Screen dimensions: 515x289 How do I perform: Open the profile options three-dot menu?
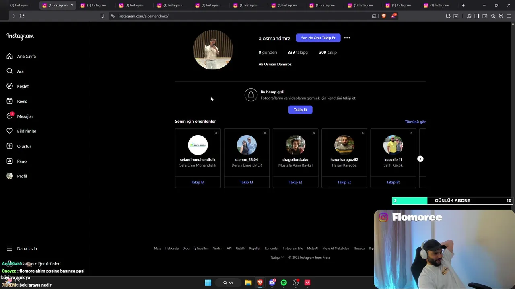click(x=347, y=38)
